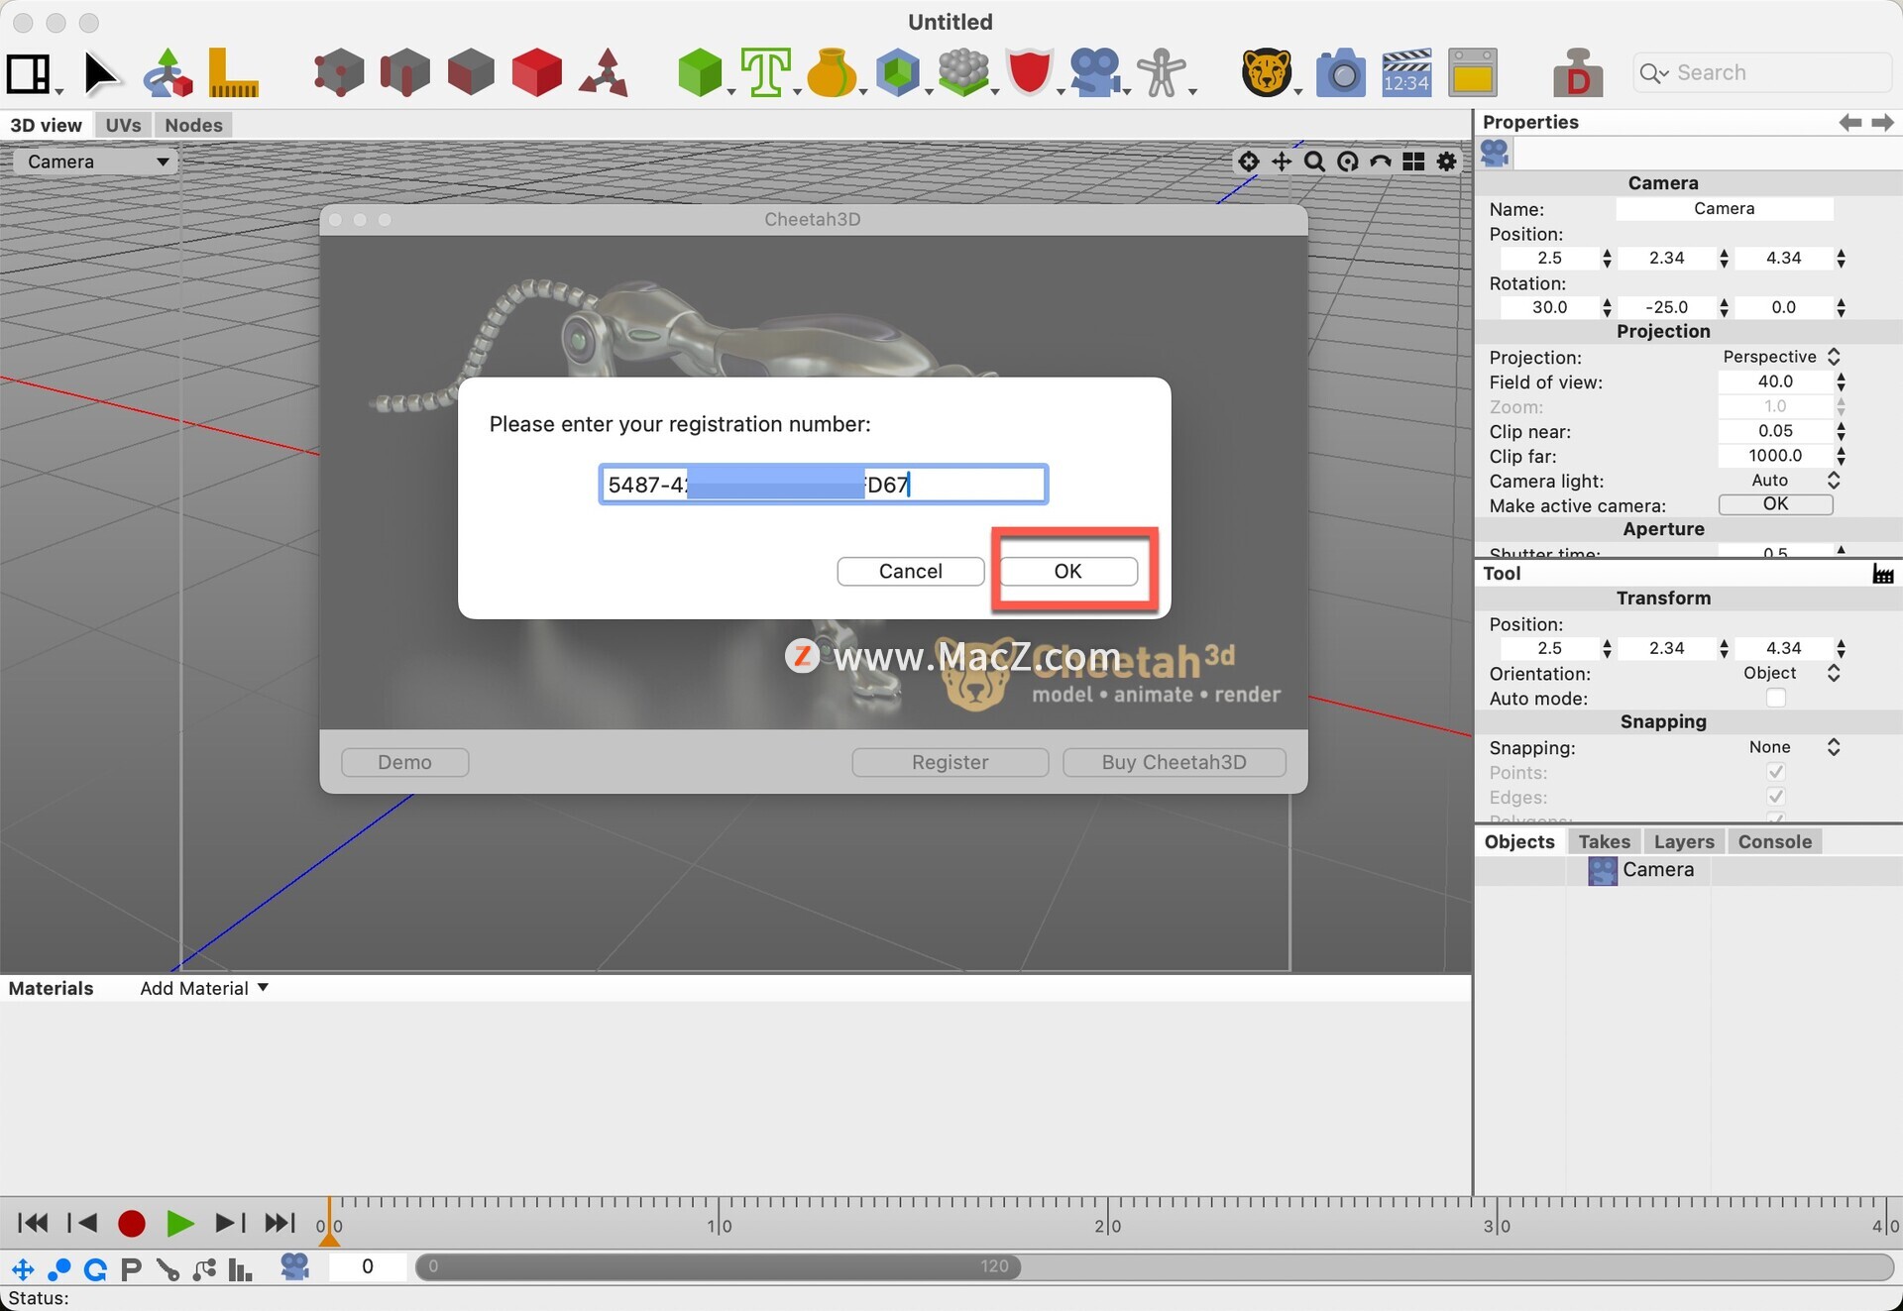Click the red record keyframe button
Image resolution: width=1903 pixels, height=1311 pixels.
click(131, 1224)
